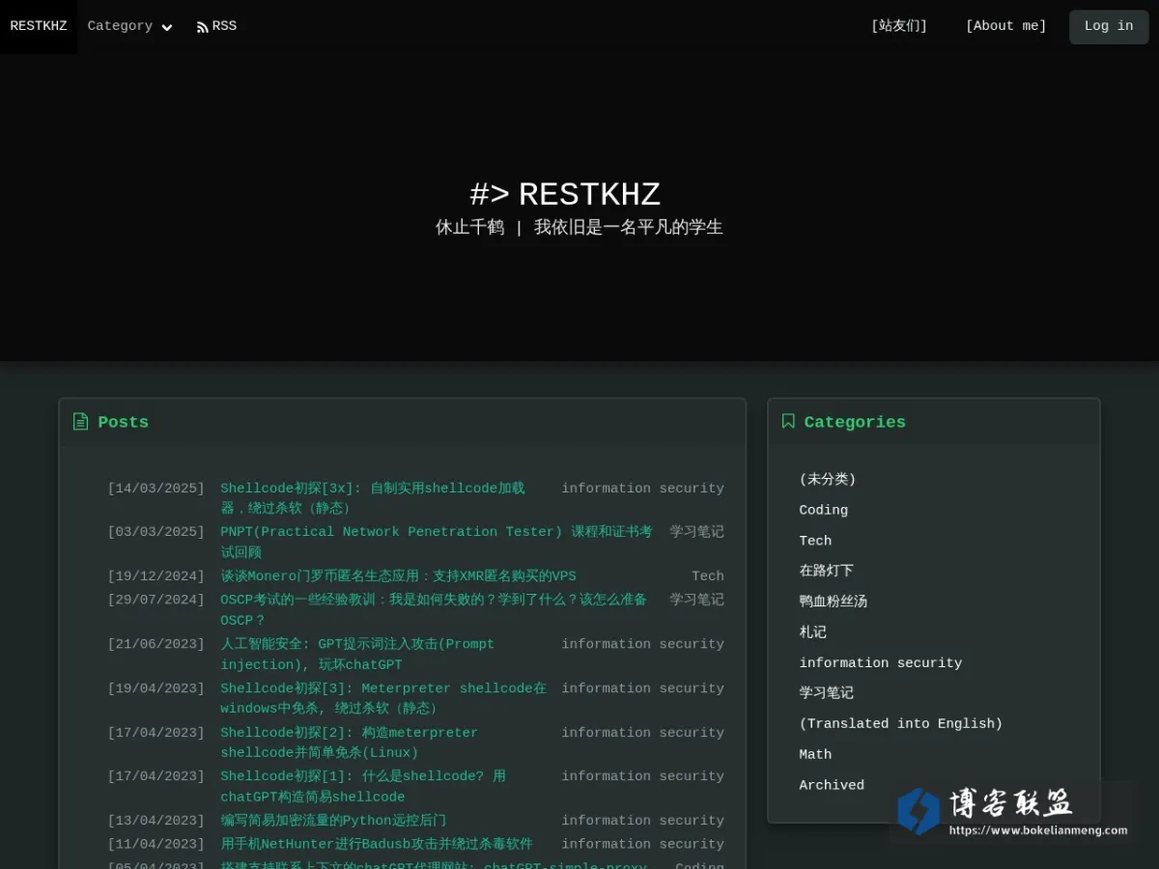Select 'Coding' in the Categories panel
Screen dimensions: 1159x869
(824, 510)
